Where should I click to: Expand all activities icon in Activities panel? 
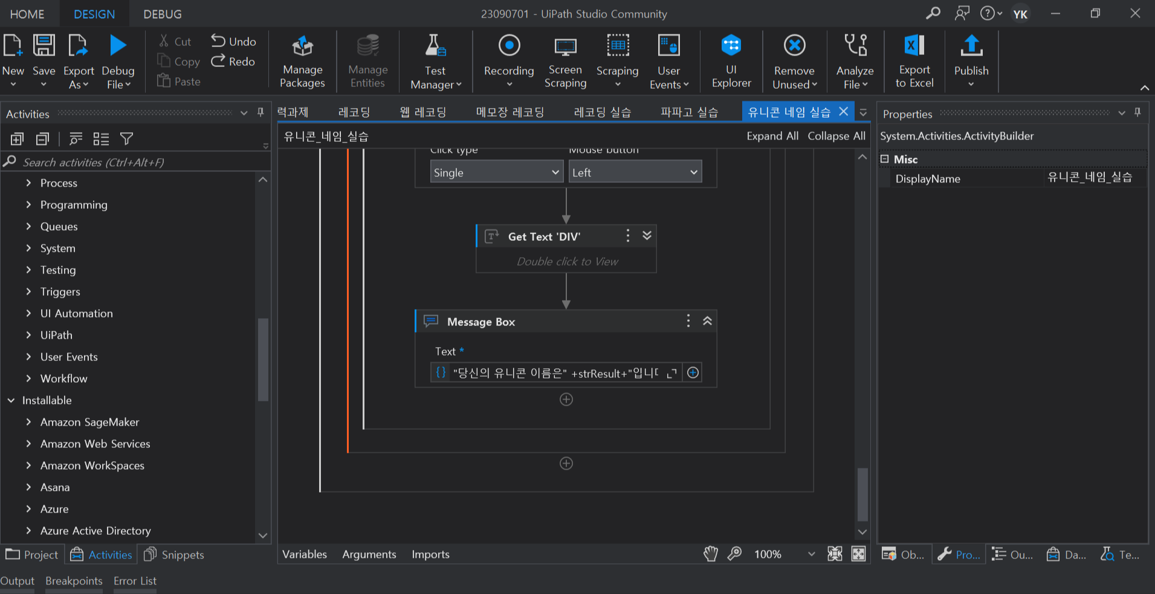17,139
